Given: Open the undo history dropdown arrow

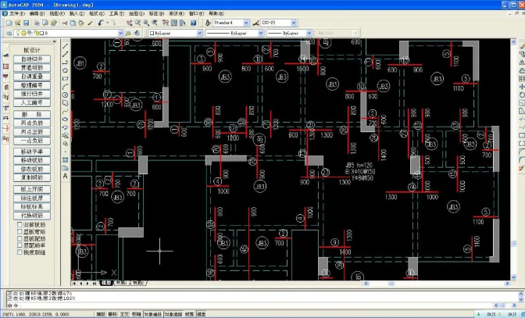Looking at the screenshot, I should click(108, 23).
